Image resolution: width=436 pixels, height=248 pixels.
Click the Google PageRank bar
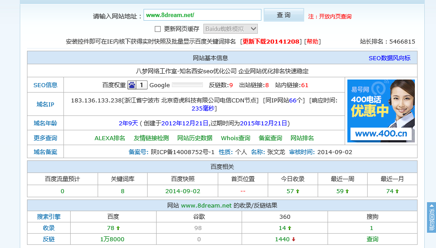(187, 85)
